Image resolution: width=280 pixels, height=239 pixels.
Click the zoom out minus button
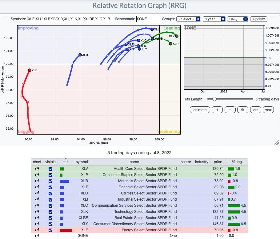point(230,110)
